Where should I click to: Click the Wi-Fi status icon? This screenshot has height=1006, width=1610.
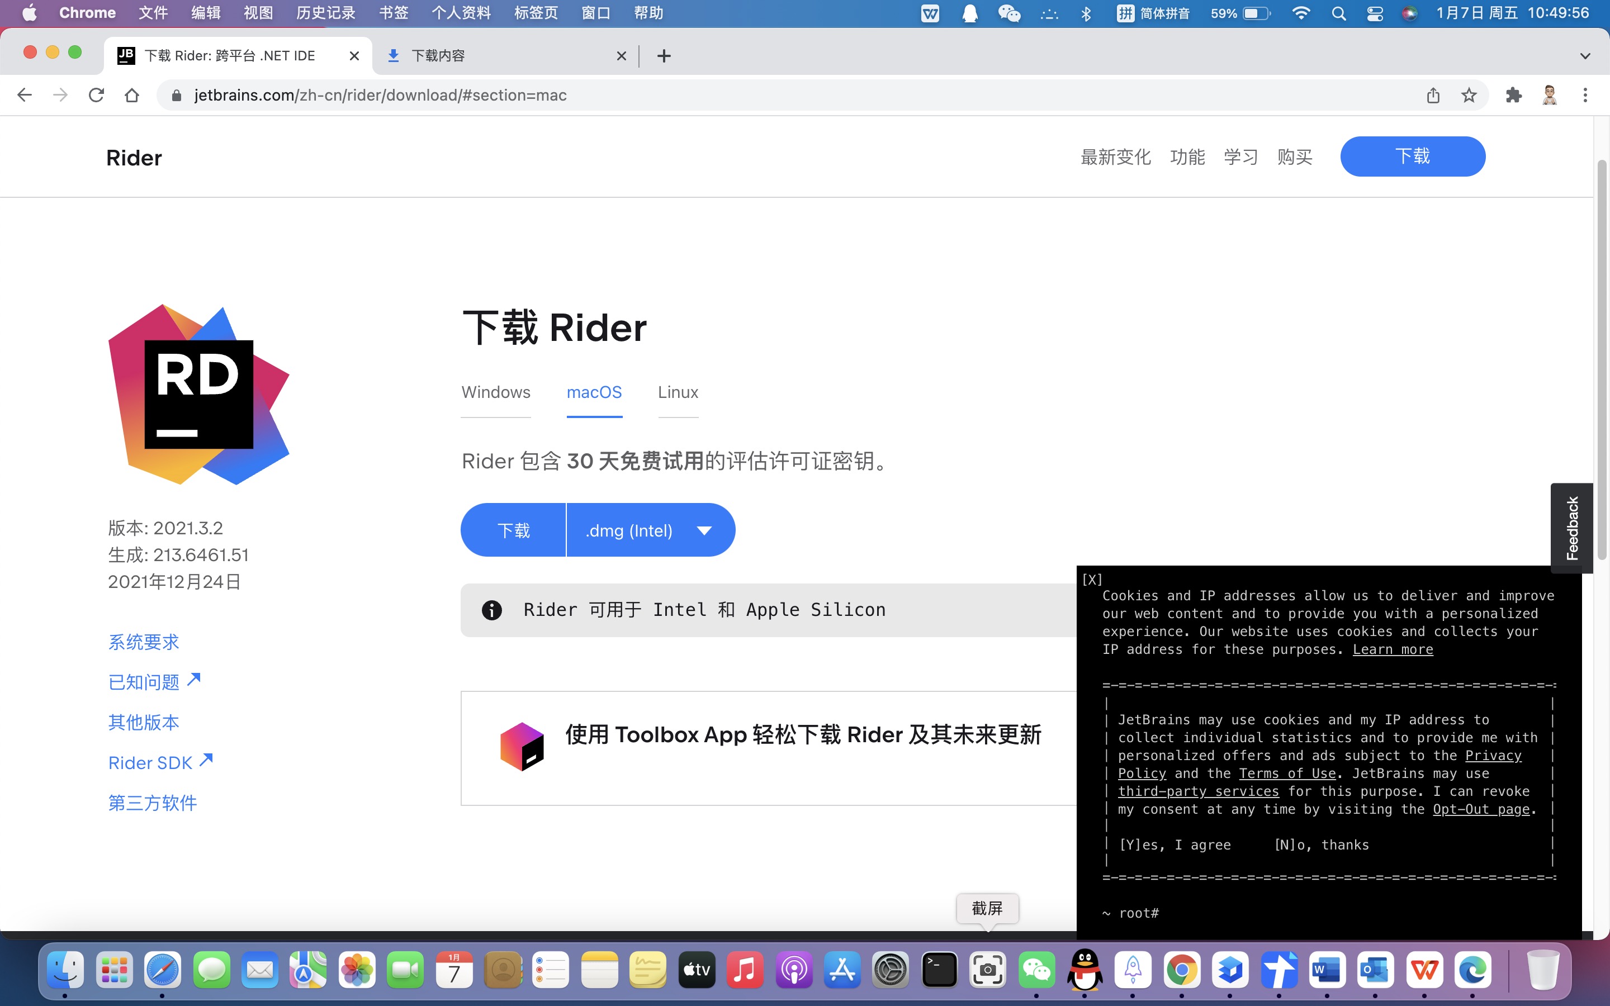click(1301, 13)
